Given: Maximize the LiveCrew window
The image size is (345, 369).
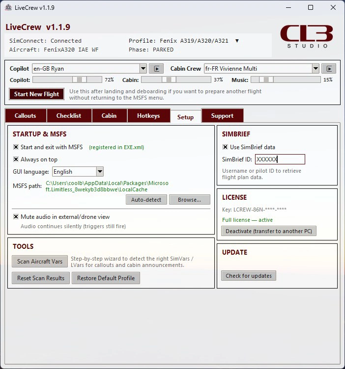Looking at the screenshot, I should pos(311,7).
